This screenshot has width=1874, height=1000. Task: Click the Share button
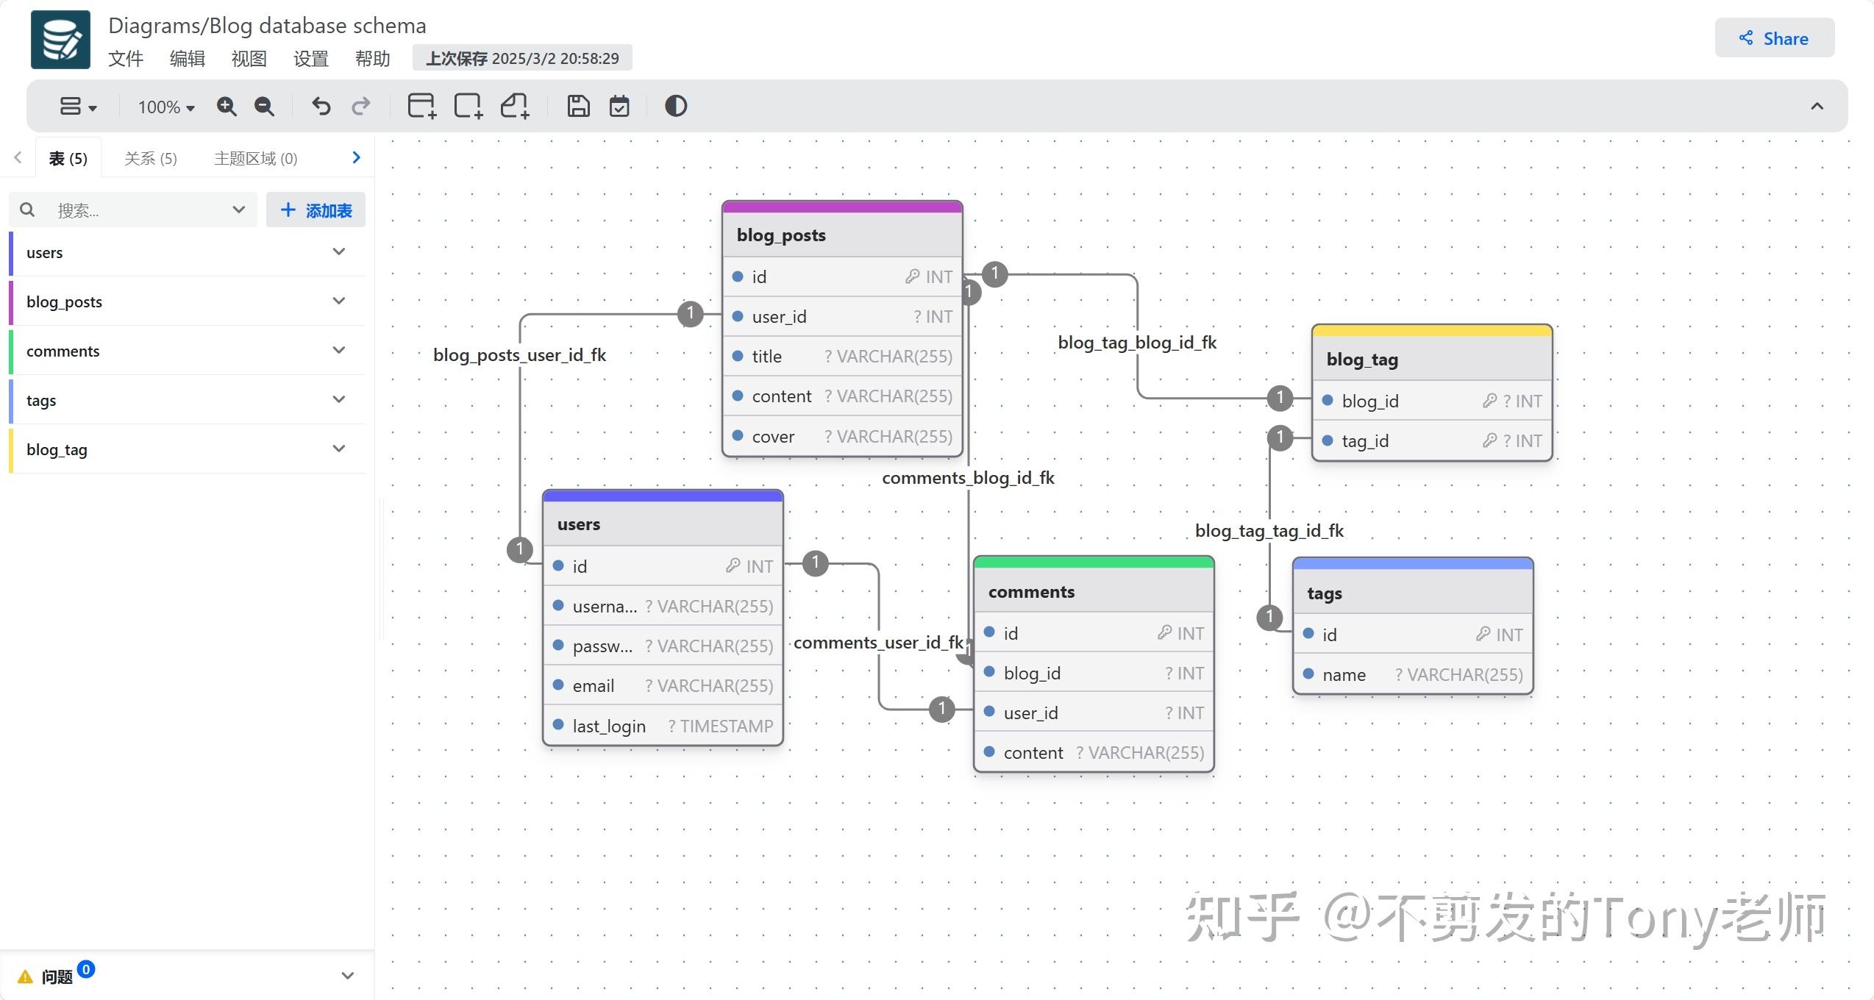[1773, 38]
